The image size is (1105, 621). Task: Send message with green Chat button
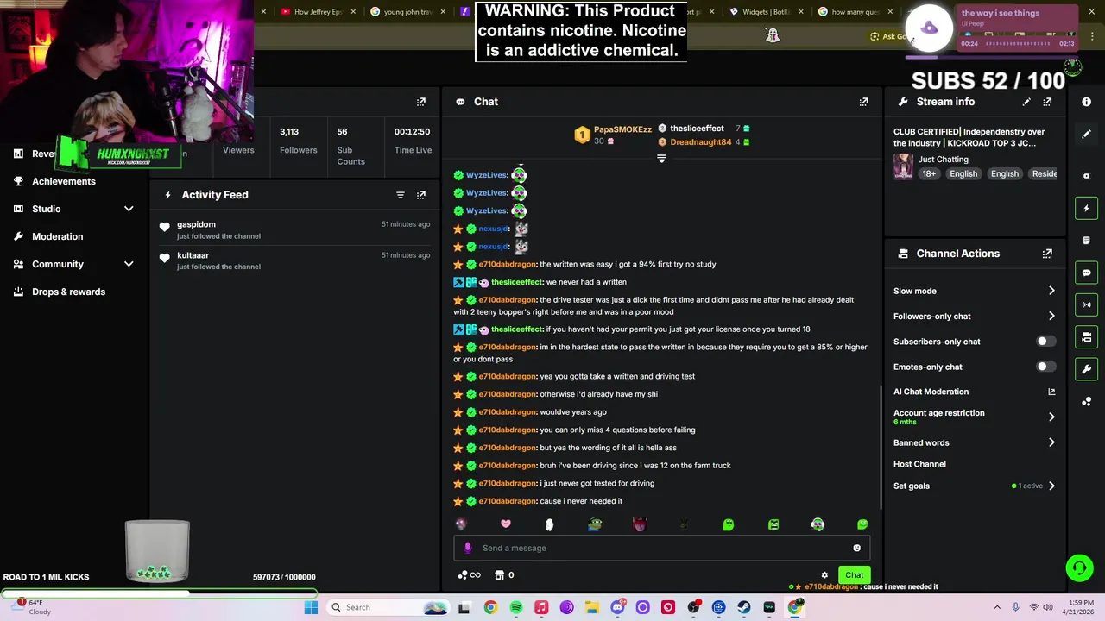pos(854,575)
